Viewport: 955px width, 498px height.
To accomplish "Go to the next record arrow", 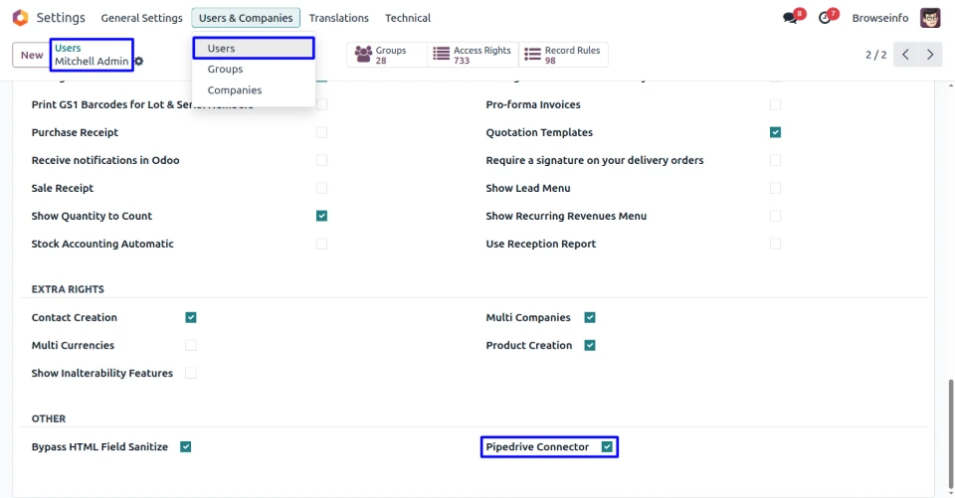I will coord(930,55).
